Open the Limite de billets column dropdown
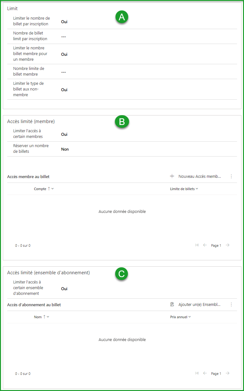Screen dimensions: 244x391 pos(197,189)
